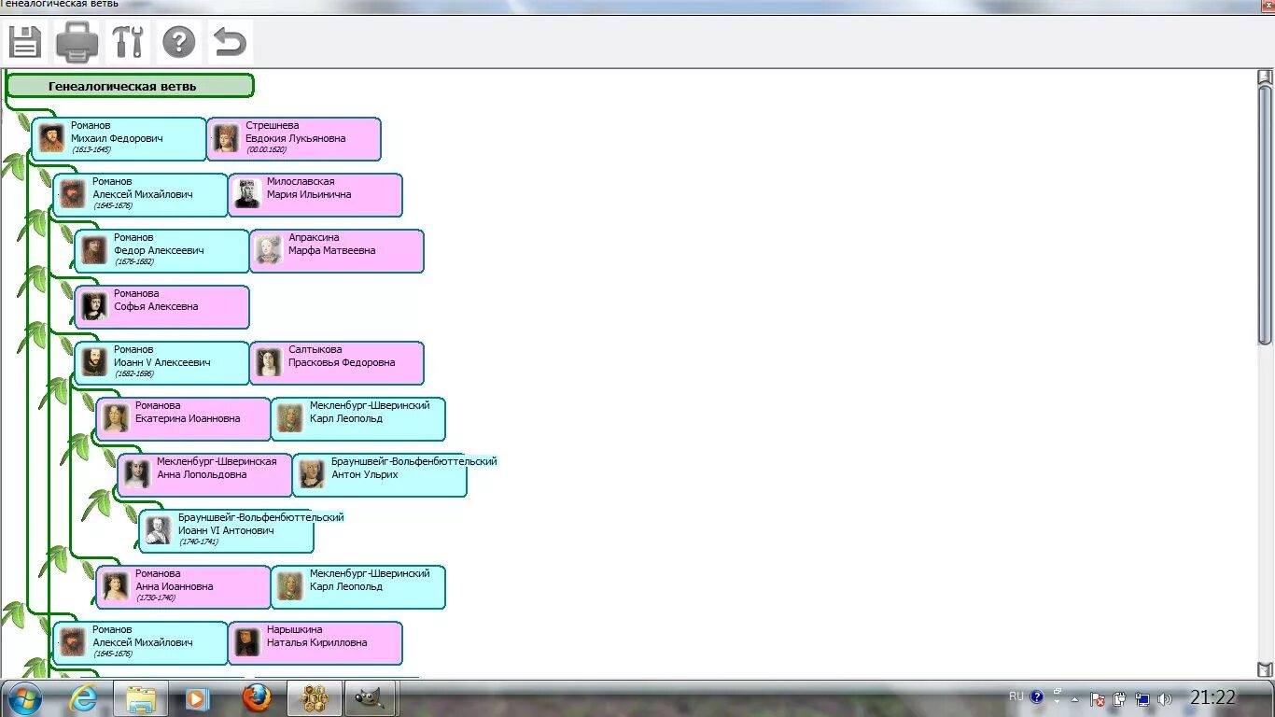Select Алексей Михайлович card beside Нарышкина
Image resolution: width=1275 pixels, height=717 pixels.
(x=140, y=643)
